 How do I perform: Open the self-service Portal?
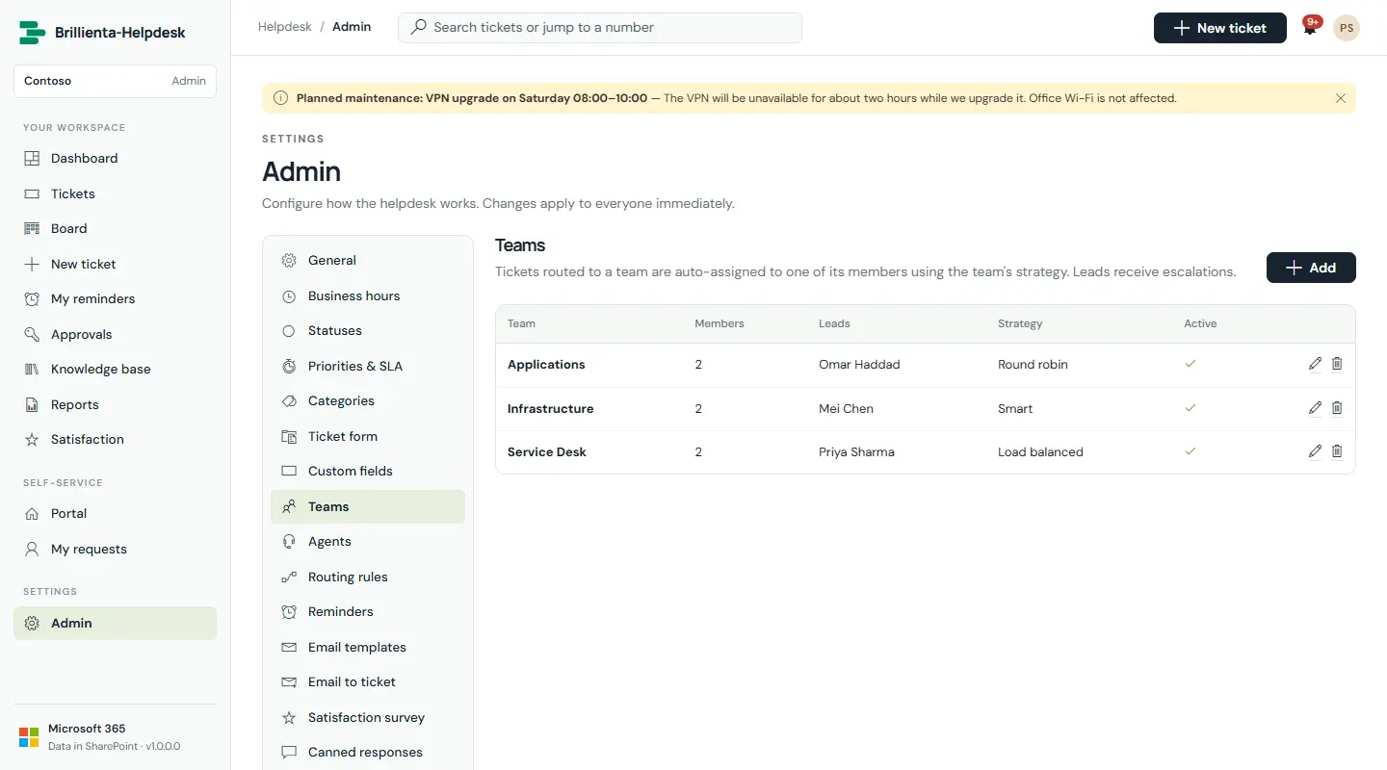tap(116, 513)
